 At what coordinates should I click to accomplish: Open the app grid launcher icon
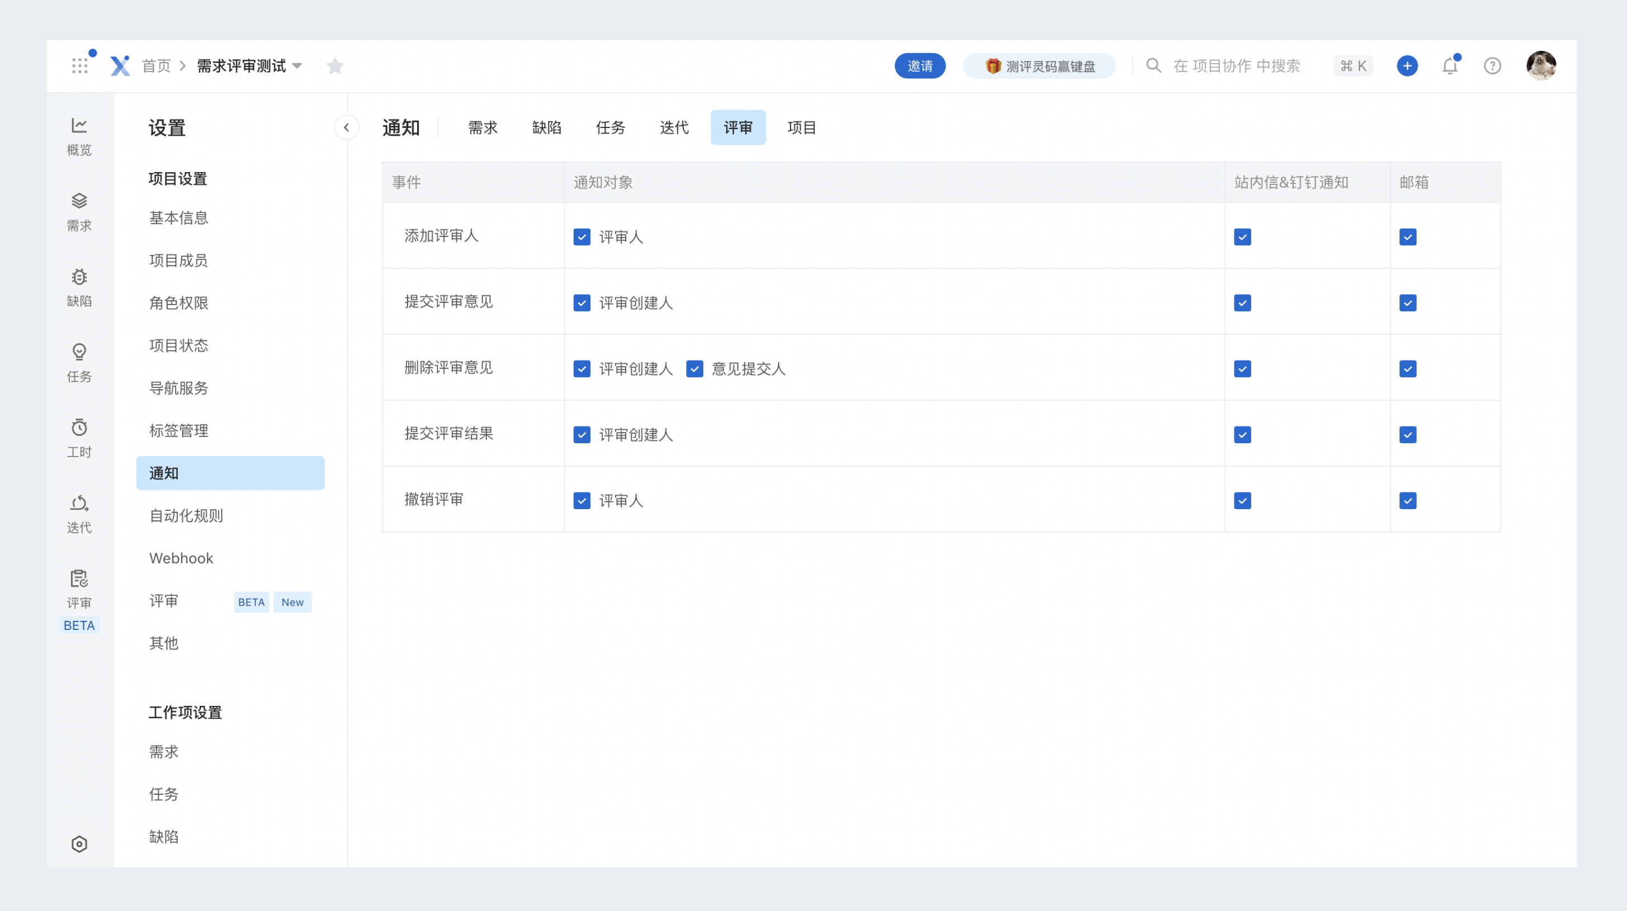[x=79, y=65]
